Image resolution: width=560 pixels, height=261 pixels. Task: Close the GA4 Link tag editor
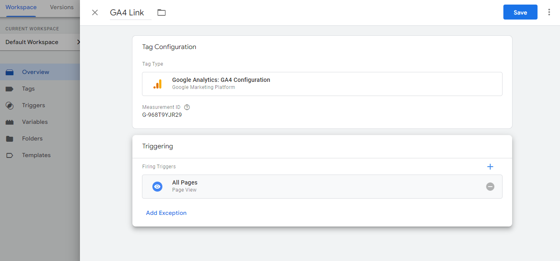(95, 12)
